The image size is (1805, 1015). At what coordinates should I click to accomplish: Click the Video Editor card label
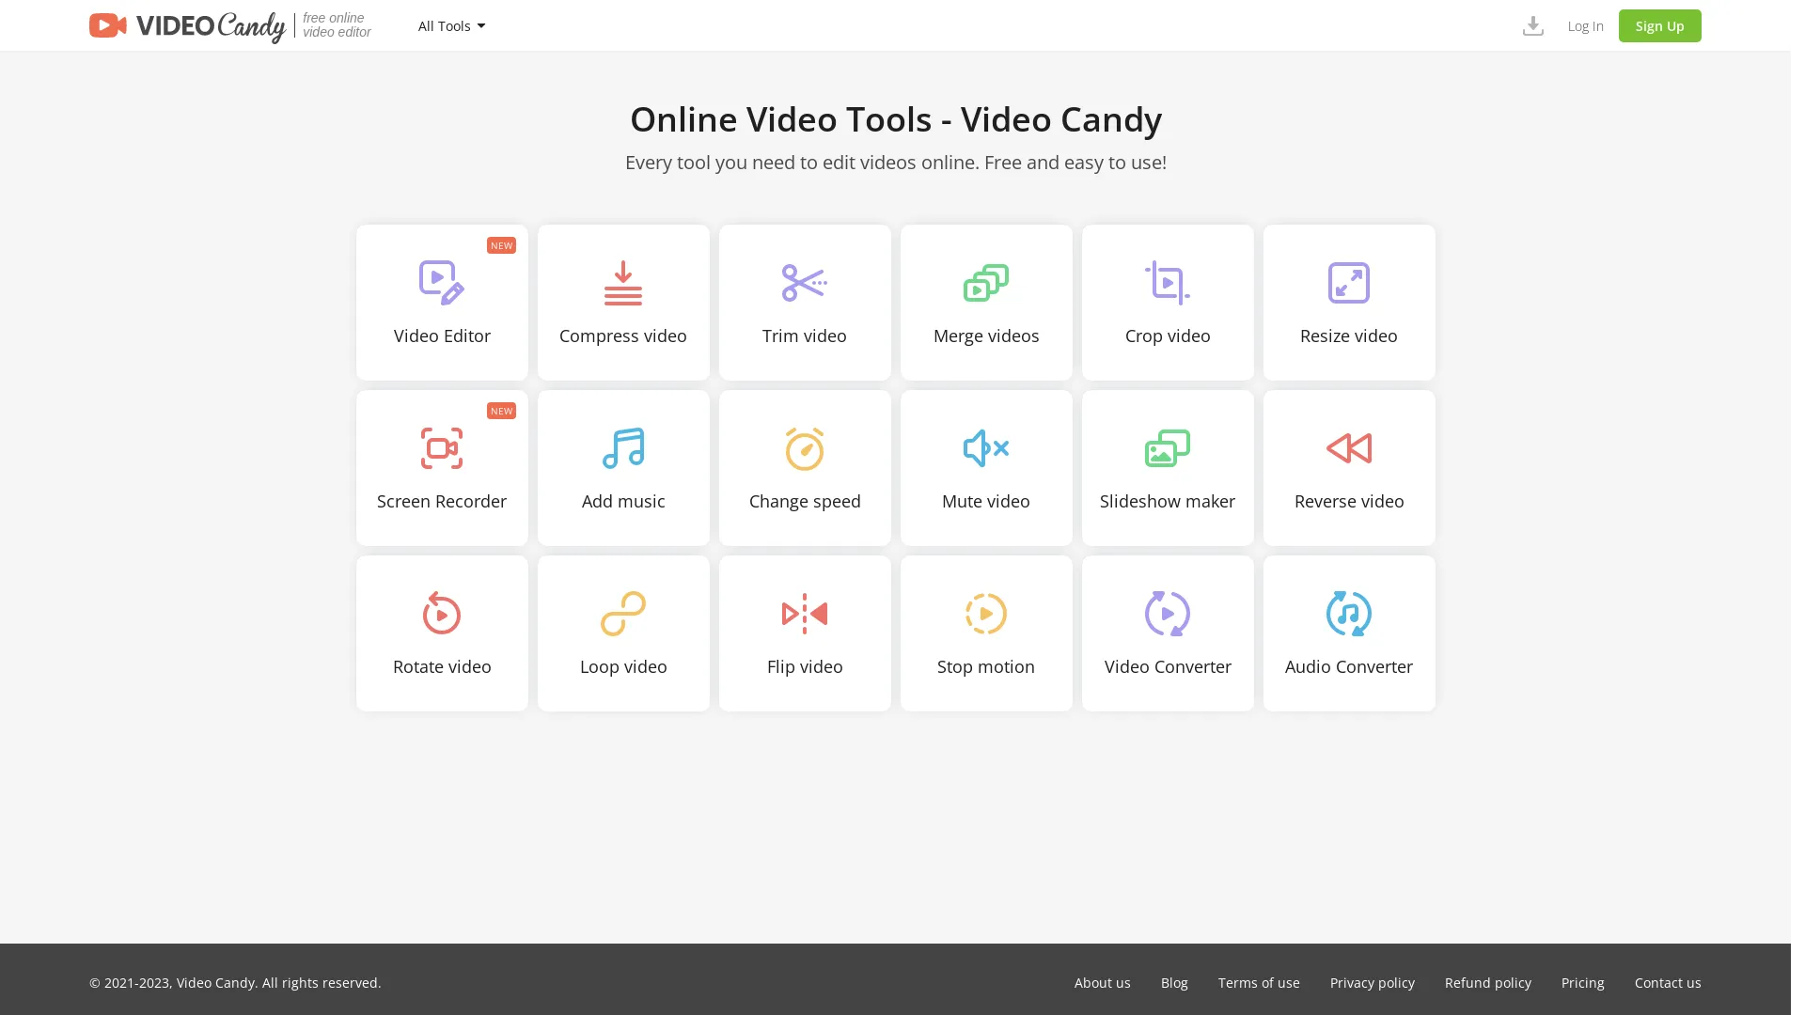(x=442, y=336)
